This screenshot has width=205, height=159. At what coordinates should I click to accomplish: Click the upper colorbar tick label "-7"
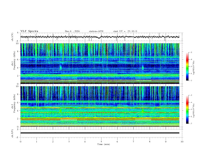[x=191, y=81]
